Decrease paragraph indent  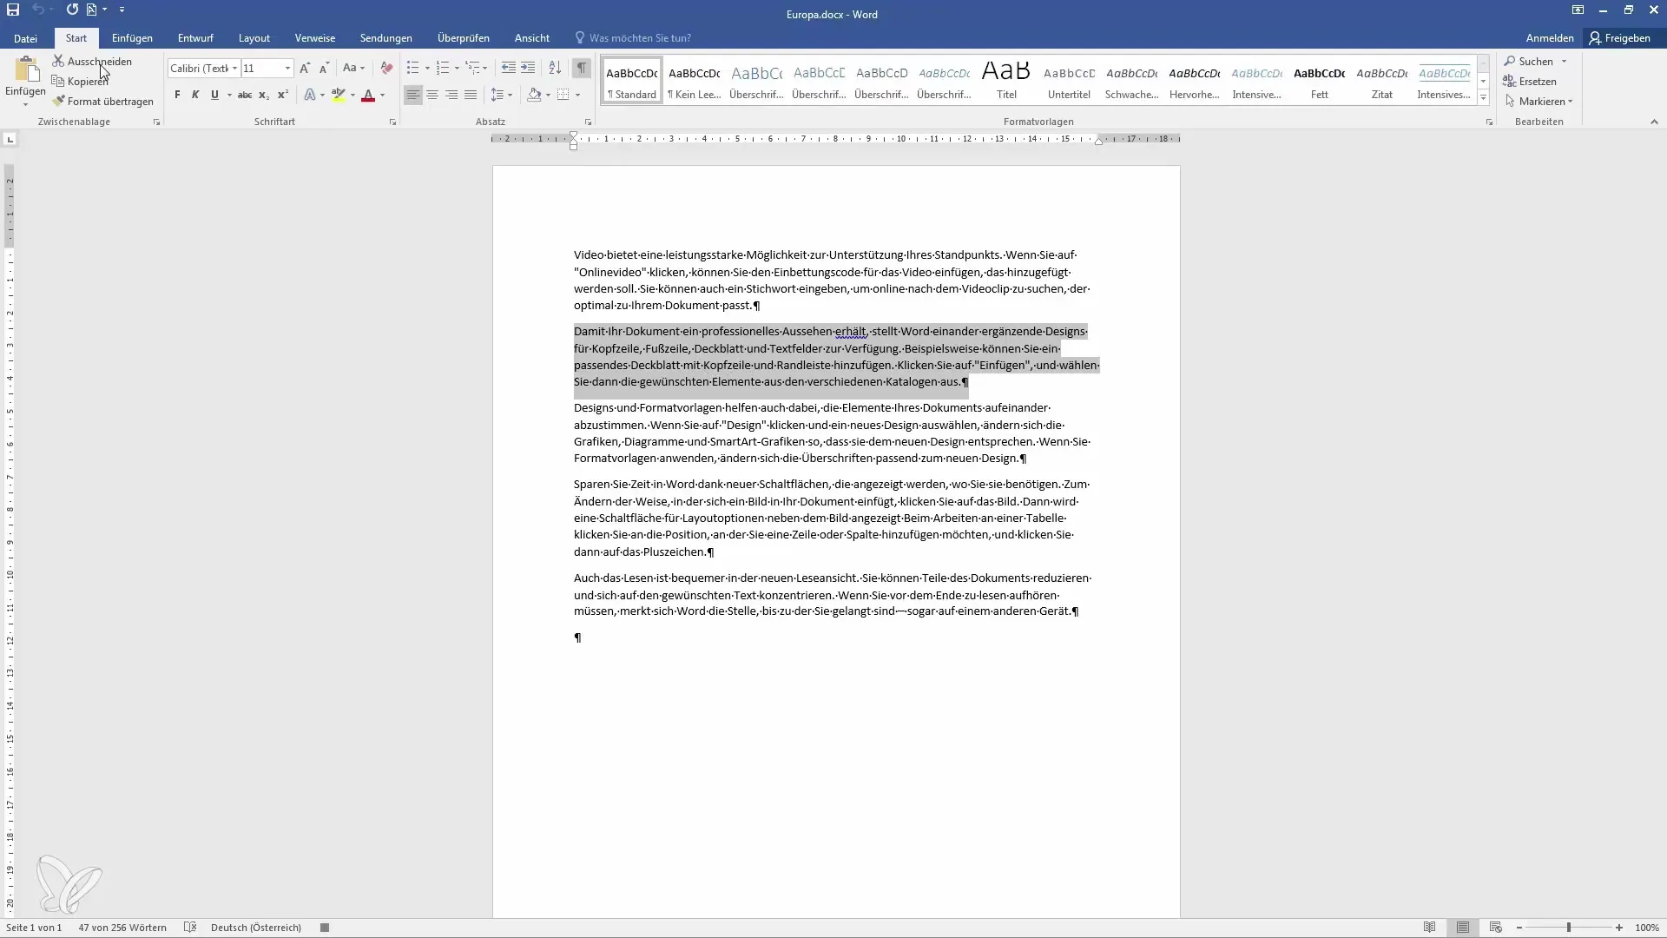click(509, 68)
